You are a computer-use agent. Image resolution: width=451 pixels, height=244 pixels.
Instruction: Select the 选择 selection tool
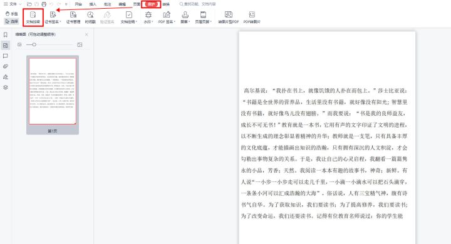[x=12, y=21]
